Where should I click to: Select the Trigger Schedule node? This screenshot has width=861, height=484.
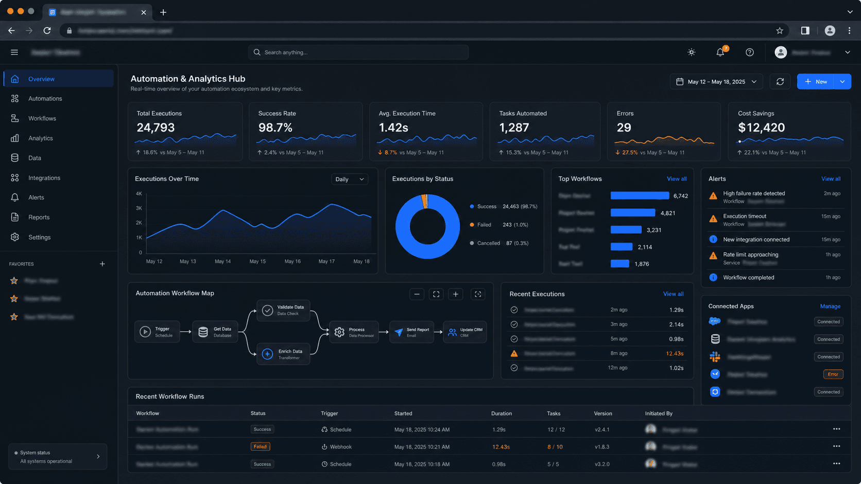(158, 332)
